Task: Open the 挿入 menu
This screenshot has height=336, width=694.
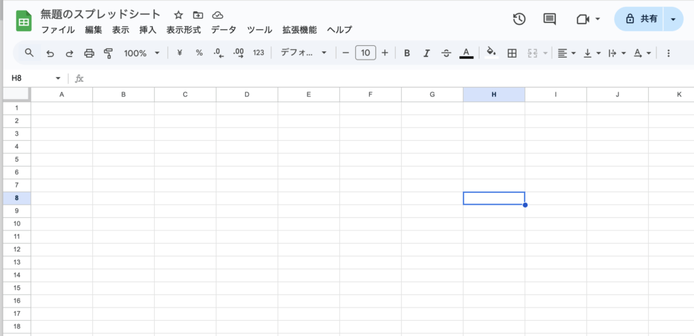Action: [148, 30]
